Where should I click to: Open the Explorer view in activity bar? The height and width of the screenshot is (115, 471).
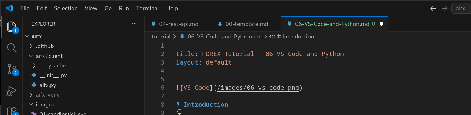(x=11, y=27)
